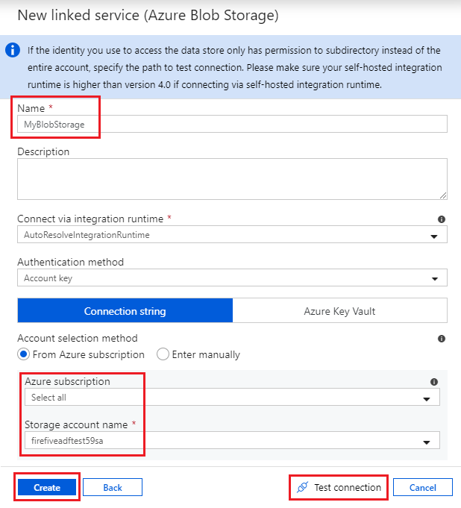
Task: Switch to Connection string tab
Action: click(125, 311)
